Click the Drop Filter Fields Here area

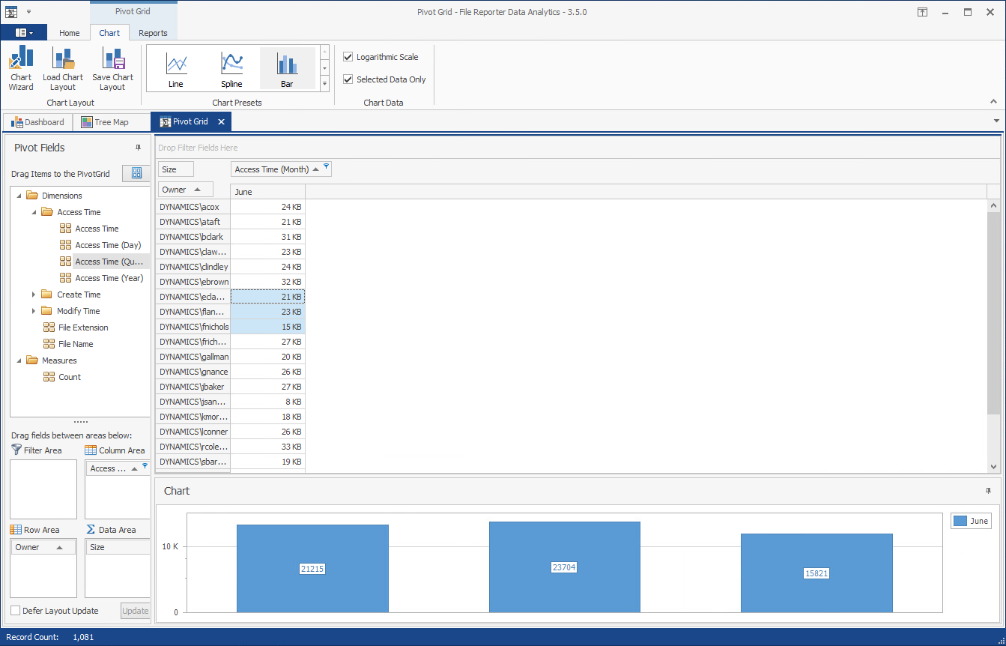(x=578, y=148)
